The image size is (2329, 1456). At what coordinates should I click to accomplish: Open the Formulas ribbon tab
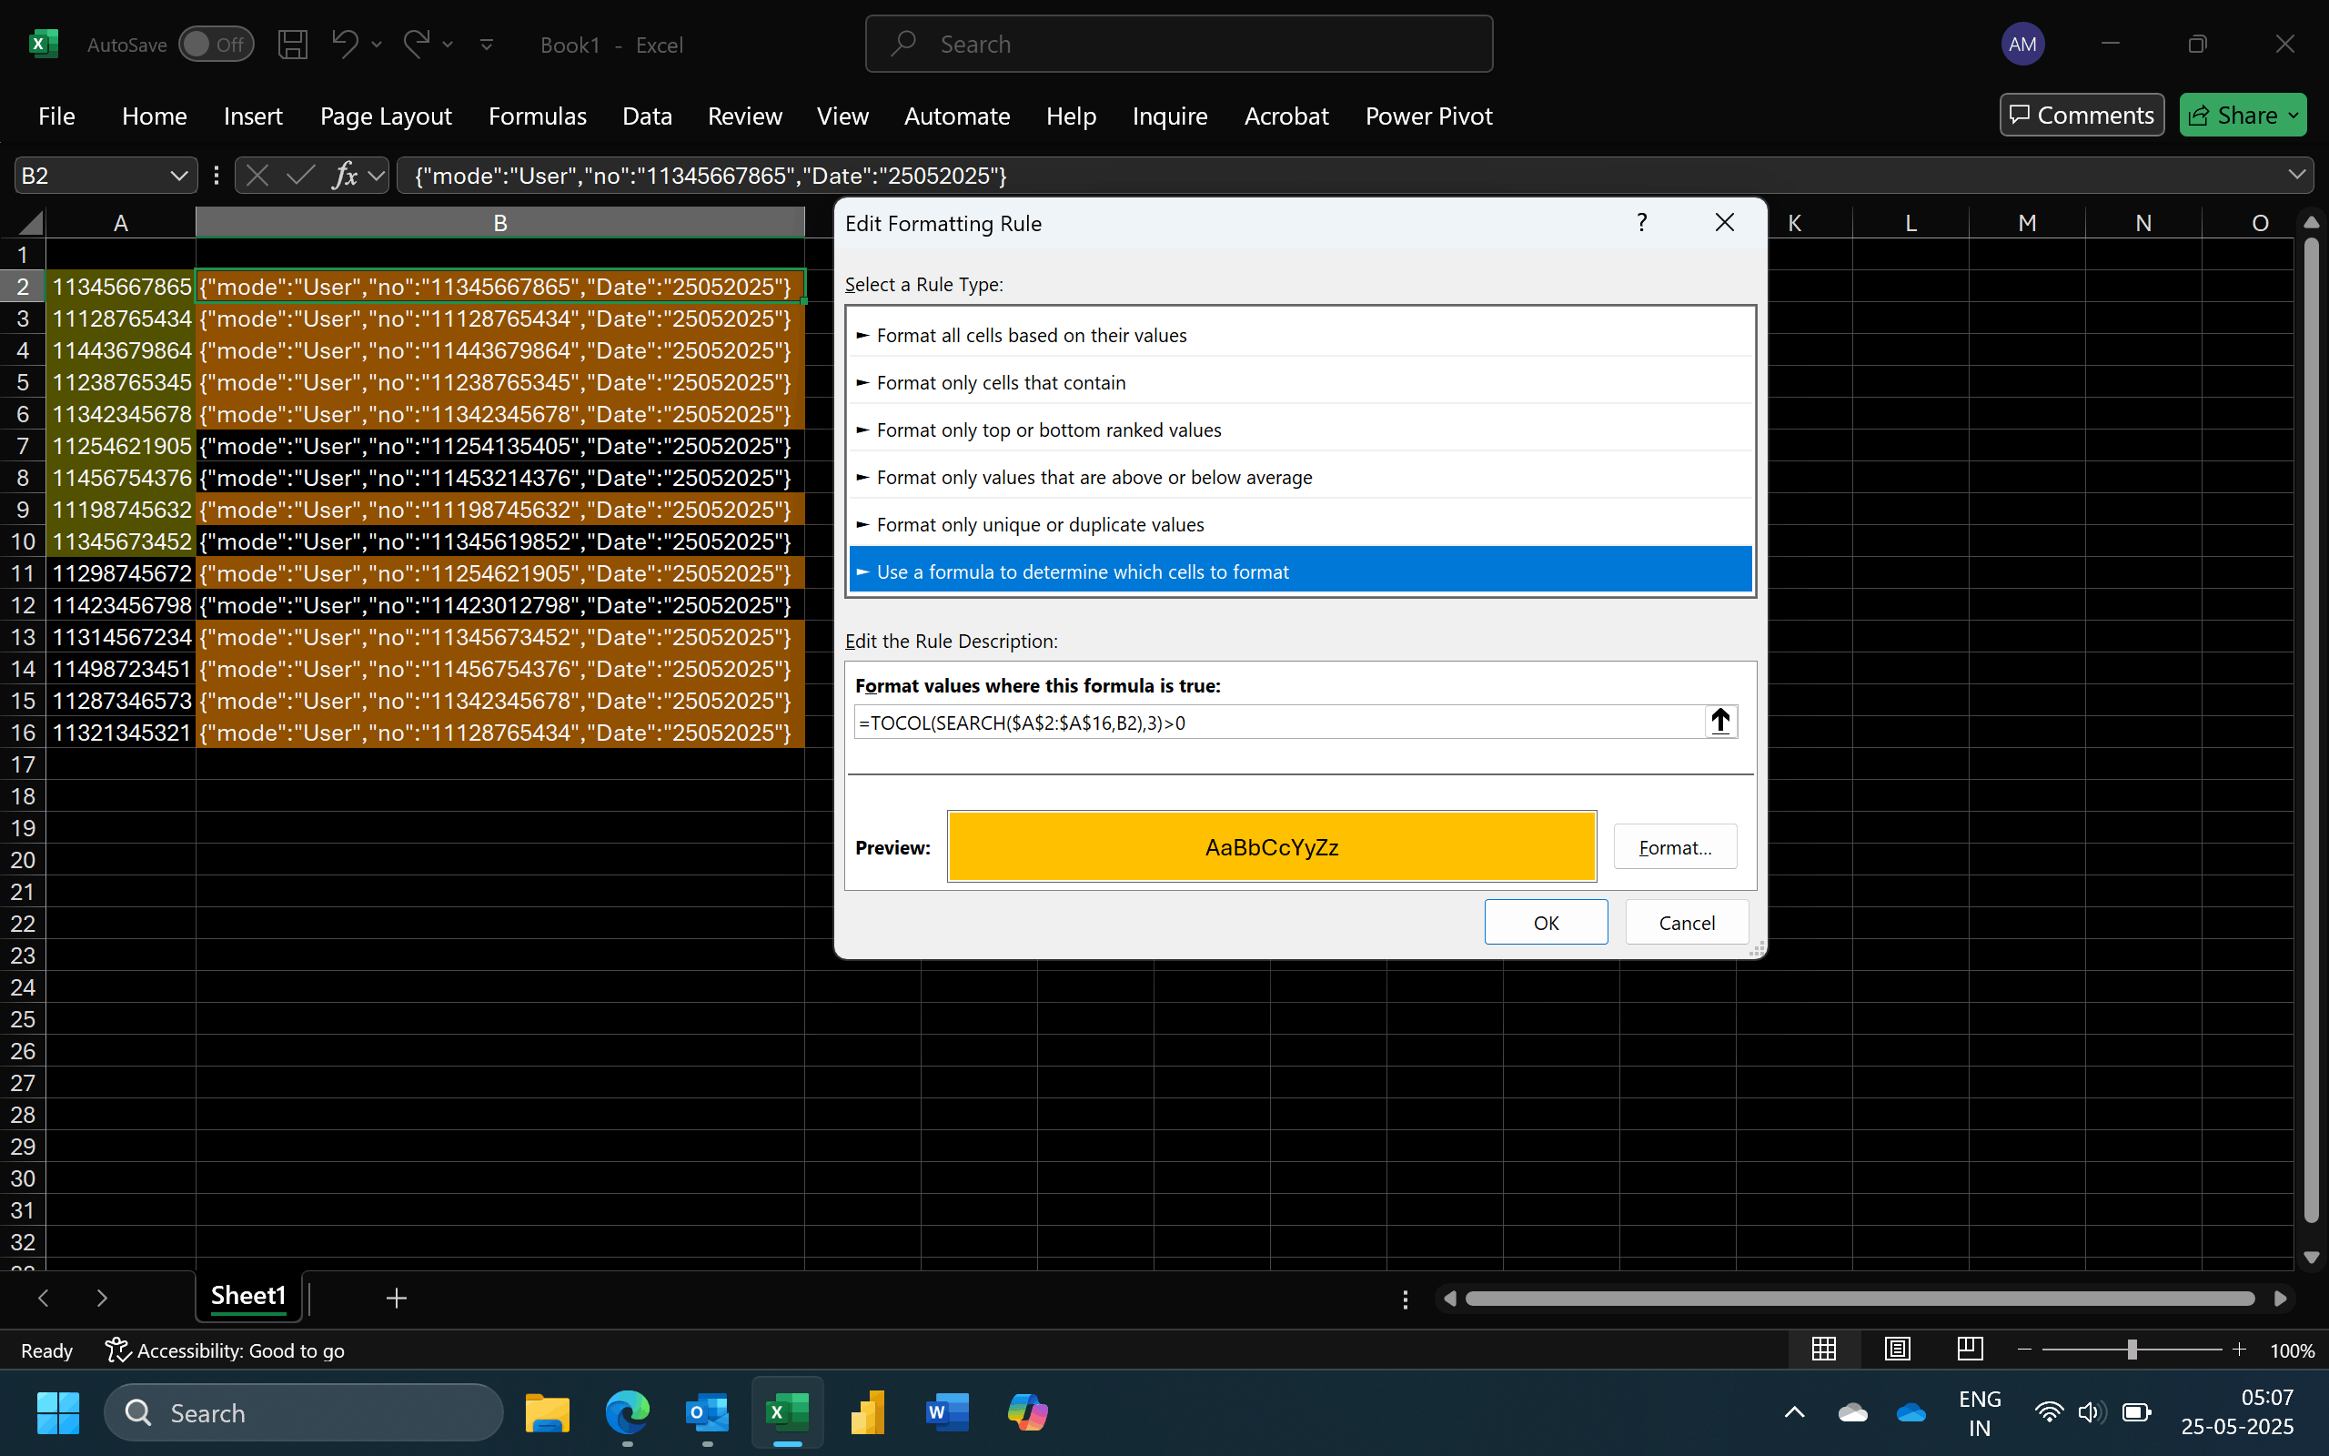(537, 116)
